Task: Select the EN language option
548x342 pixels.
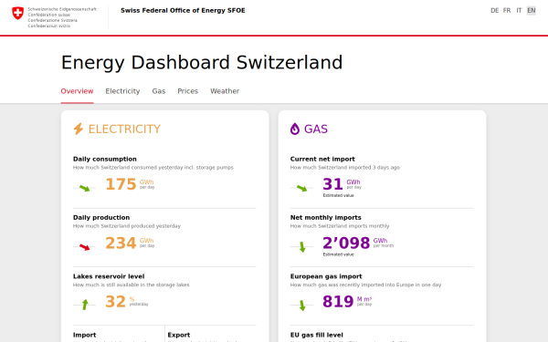Action: click(532, 10)
